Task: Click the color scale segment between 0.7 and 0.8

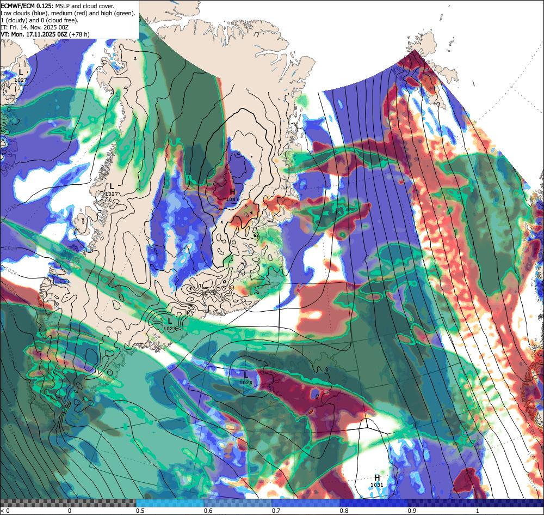Action: tap(306, 503)
